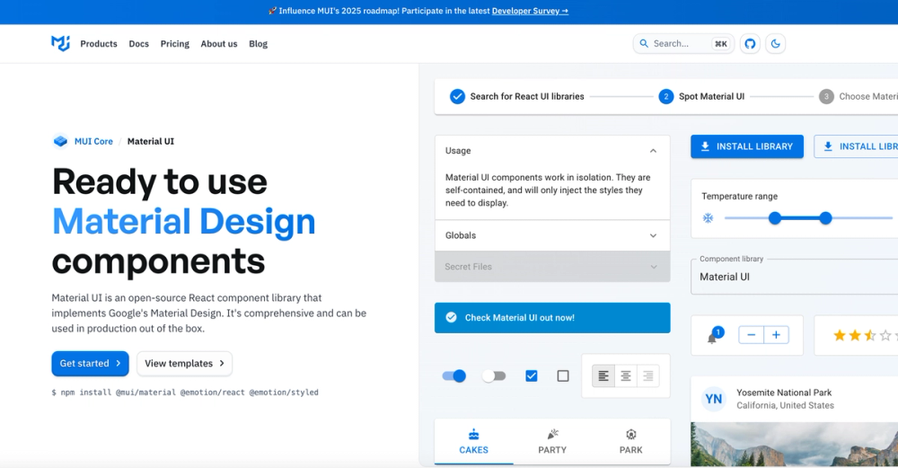Open About us page

pyautogui.click(x=219, y=43)
